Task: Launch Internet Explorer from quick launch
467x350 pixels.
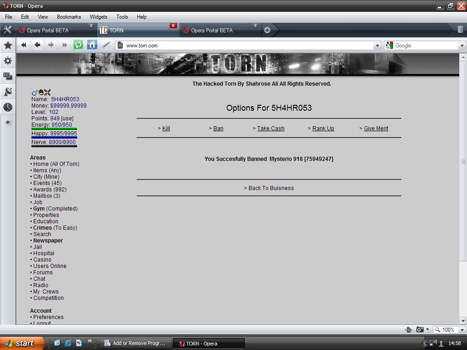Action: (68, 343)
